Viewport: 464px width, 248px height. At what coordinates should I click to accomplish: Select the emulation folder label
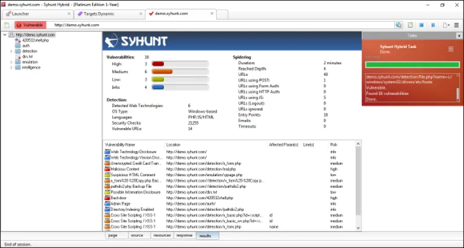point(30,62)
